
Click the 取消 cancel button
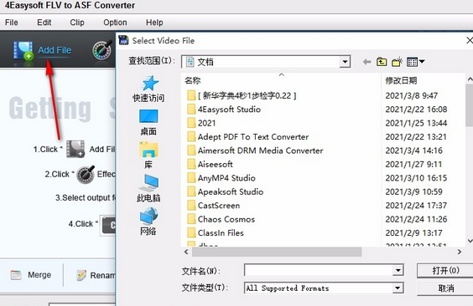tap(445, 288)
